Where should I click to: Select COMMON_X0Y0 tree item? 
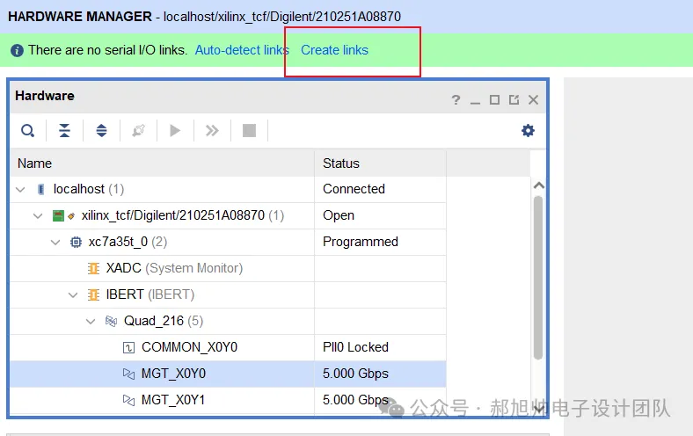pos(189,347)
